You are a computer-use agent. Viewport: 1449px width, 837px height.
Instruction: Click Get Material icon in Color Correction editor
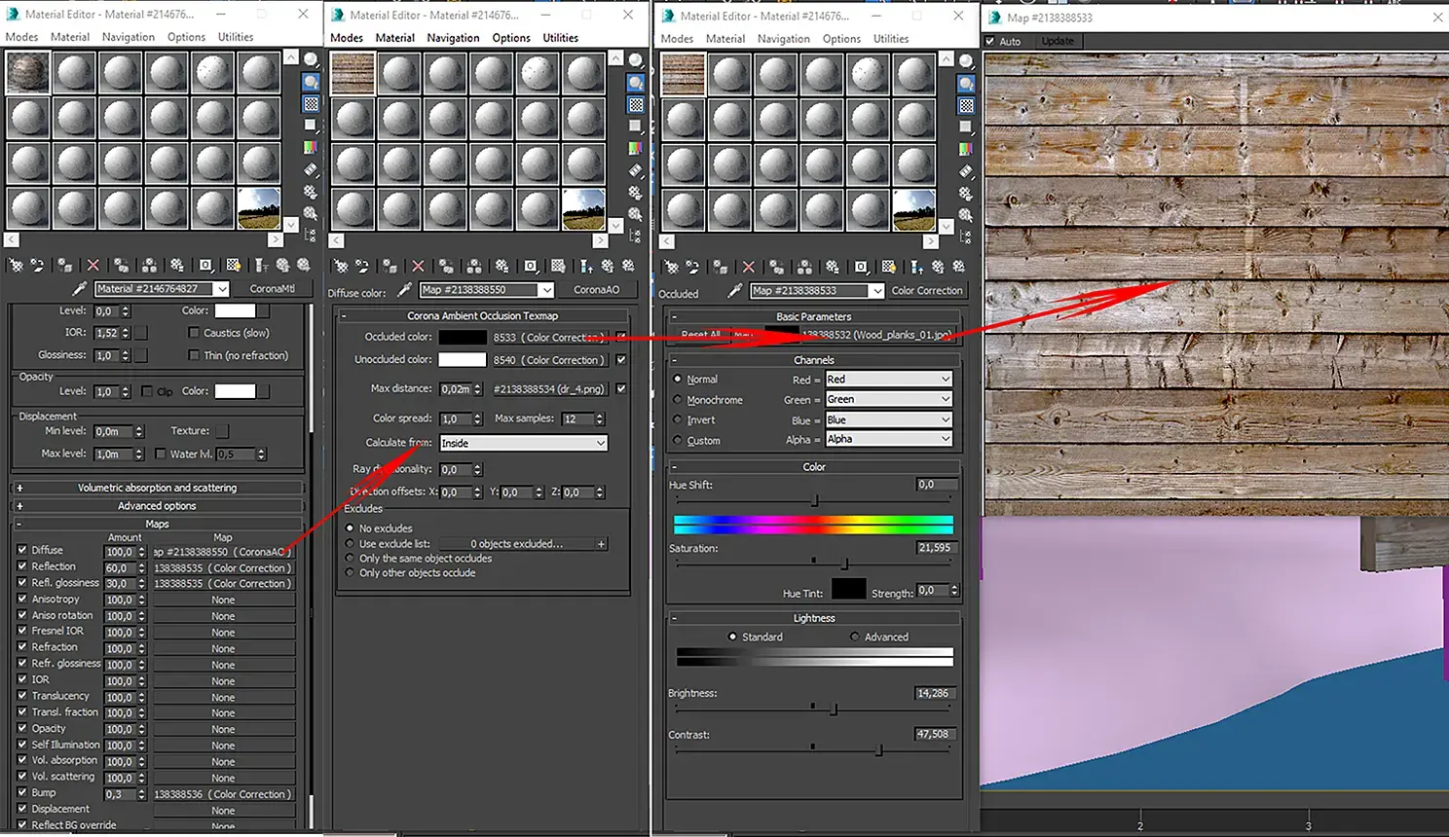coord(671,267)
